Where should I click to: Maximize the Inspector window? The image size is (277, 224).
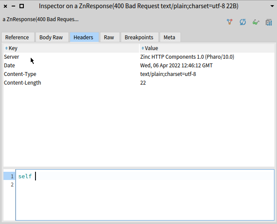tap(22, 6)
